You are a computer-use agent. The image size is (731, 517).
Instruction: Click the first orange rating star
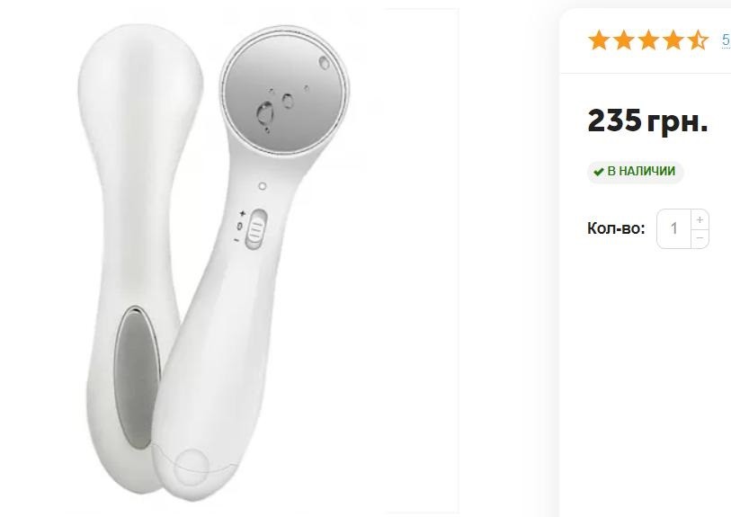click(x=599, y=40)
